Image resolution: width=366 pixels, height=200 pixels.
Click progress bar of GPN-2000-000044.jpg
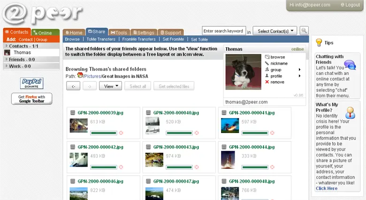255,167
